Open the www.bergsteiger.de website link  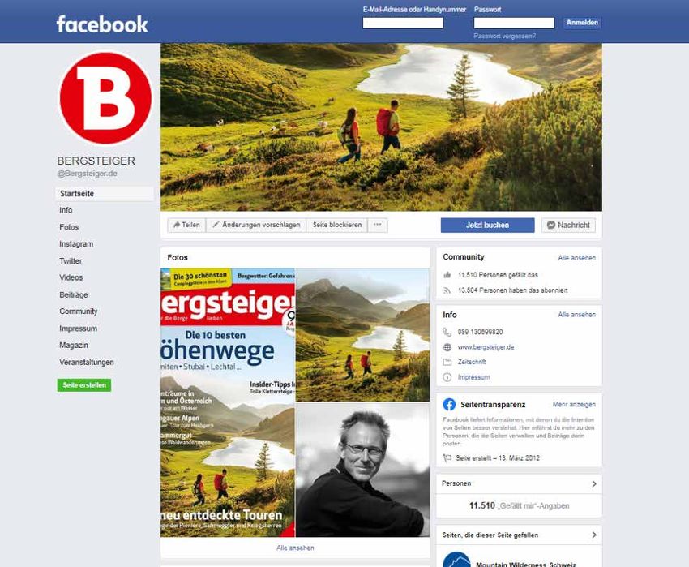point(486,347)
